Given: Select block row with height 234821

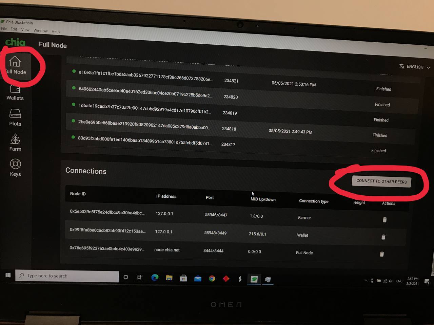Looking at the screenshot, I should [x=243, y=80].
